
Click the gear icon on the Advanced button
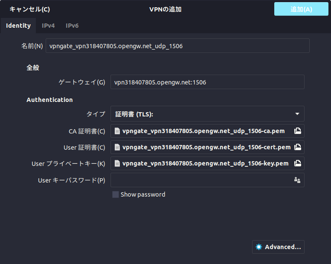tap(259, 247)
